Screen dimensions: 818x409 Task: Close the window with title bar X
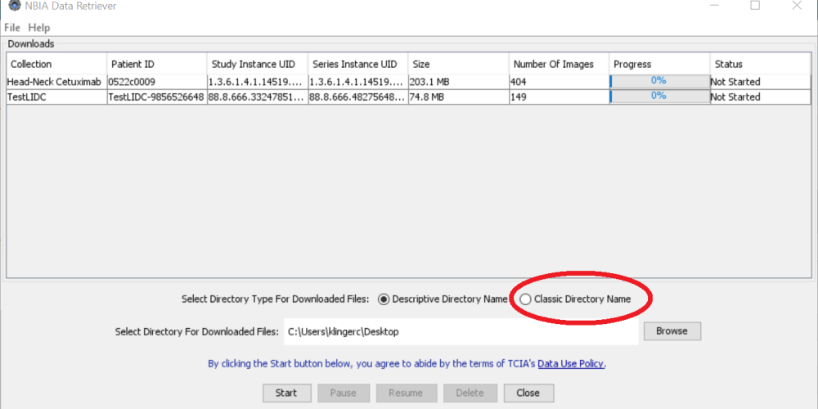tap(796, 5)
